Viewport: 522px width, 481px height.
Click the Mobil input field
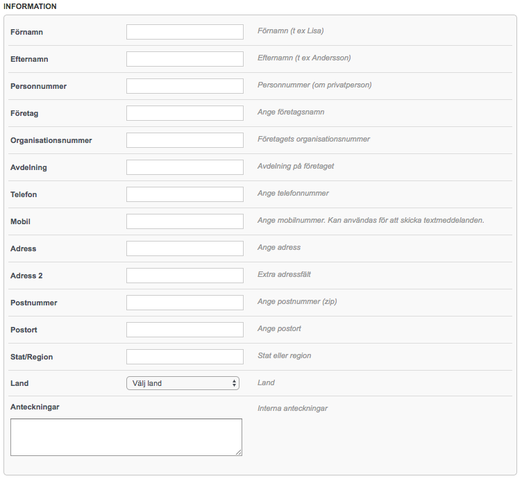tap(185, 221)
